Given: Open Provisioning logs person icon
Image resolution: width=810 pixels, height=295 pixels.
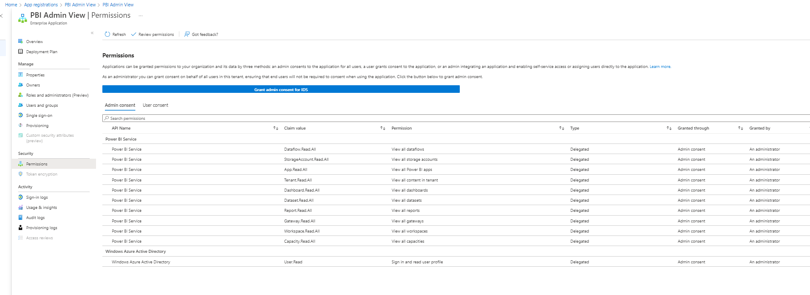Looking at the screenshot, I should pos(20,227).
